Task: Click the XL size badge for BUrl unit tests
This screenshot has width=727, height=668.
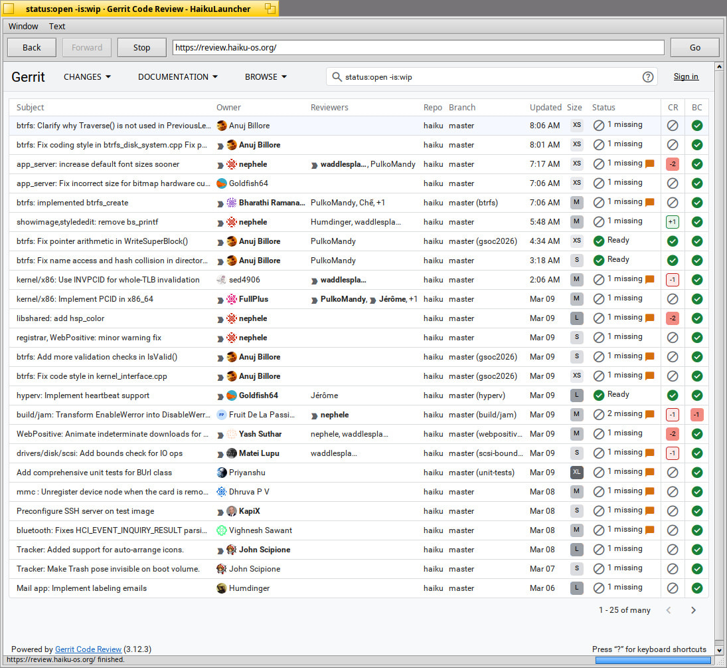Action: click(576, 473)
